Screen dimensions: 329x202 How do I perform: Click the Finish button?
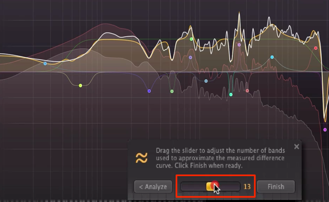click(276, 186)
